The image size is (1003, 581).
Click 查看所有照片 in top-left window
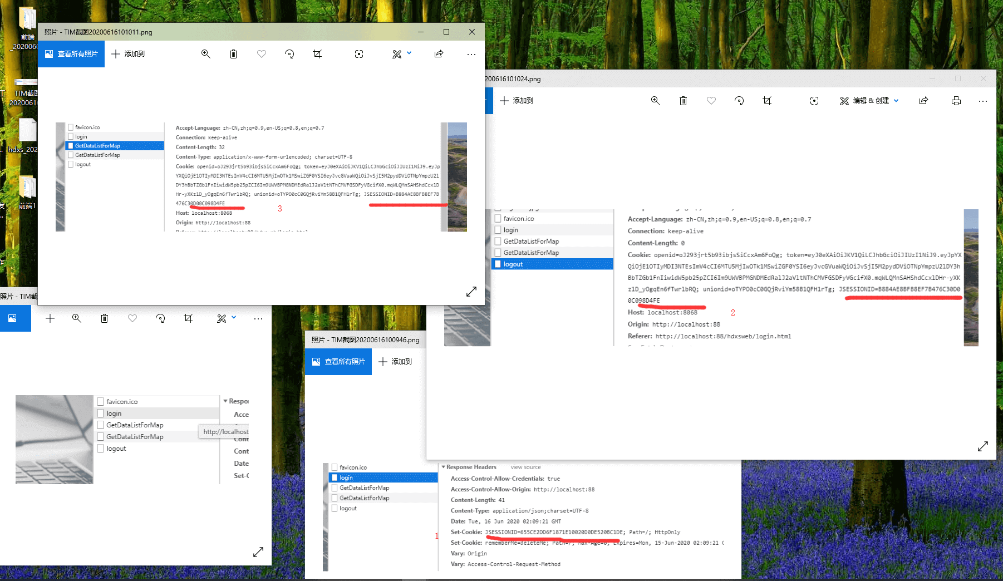click(71, 54)
